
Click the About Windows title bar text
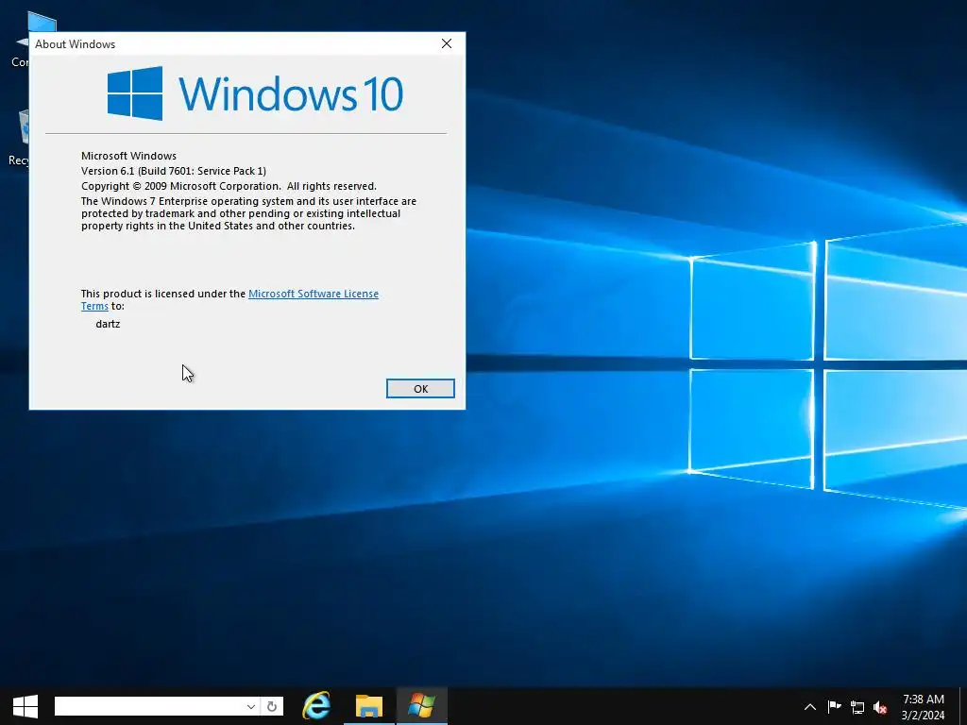pyautogui.click(x=76, y=44)
